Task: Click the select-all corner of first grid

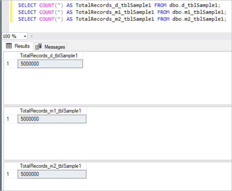Action: (x=11, y=56)
